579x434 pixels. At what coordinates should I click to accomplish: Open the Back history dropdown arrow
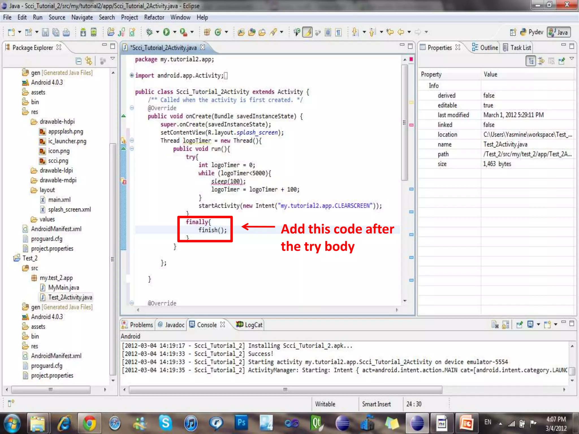(x=409, y=32)
